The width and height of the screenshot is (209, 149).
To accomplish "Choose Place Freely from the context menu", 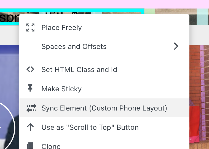I will click(61, 28).
